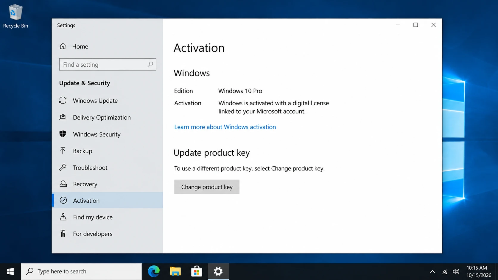This screenshot has height=280, width=498.
Task: Open the Start menu
Action: [x=10, y=271]
